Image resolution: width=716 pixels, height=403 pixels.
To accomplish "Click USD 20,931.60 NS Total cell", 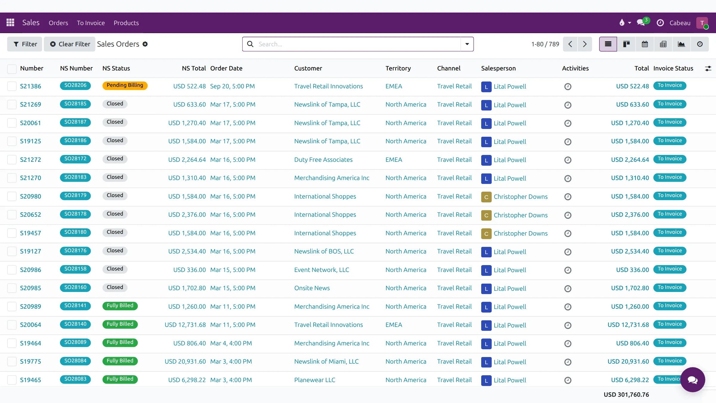I will (185, 362).
